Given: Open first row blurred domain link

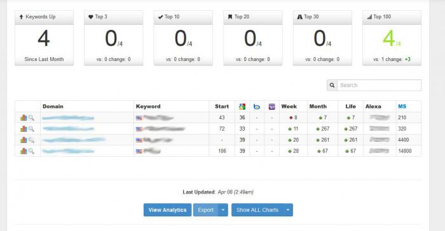Looking at the screenshot, I should coord(68,117).
